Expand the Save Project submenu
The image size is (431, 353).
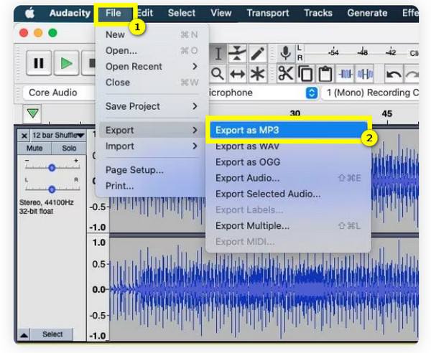point(152,106)
